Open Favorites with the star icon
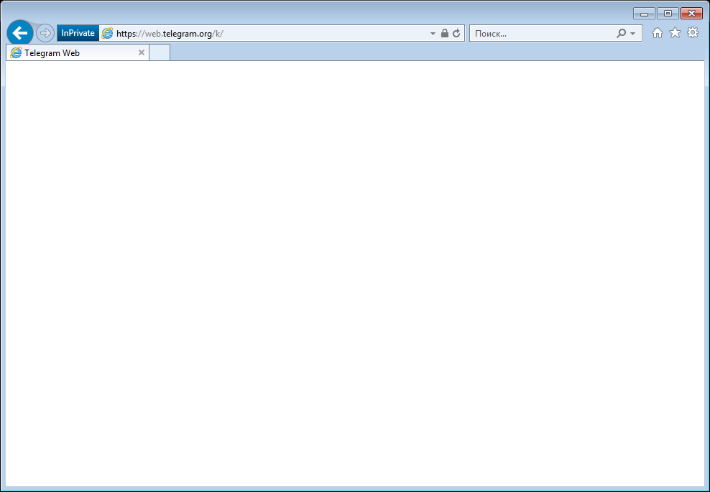The width and height of the screenshot is (710, 492). (675, 32)
